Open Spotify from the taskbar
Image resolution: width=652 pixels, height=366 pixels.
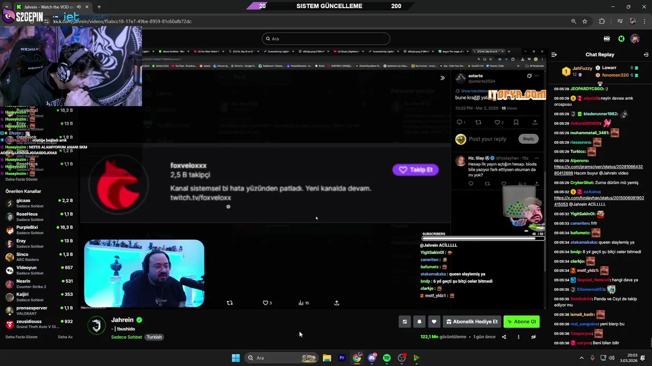387,358
